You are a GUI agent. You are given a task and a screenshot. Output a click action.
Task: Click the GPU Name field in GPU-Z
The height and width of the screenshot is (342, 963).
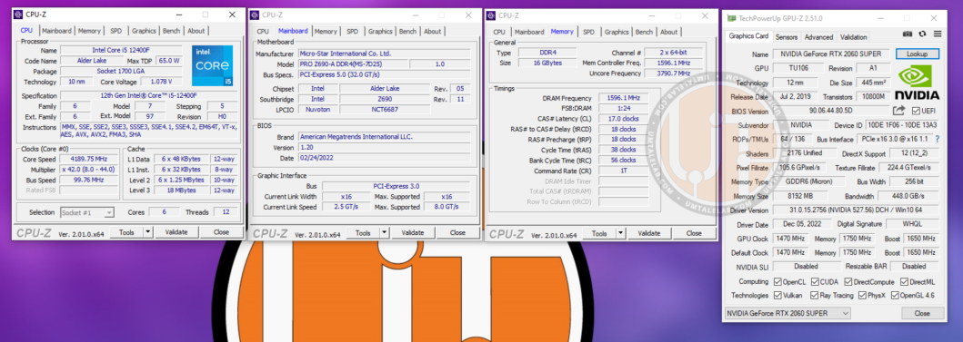click(831, 54)
